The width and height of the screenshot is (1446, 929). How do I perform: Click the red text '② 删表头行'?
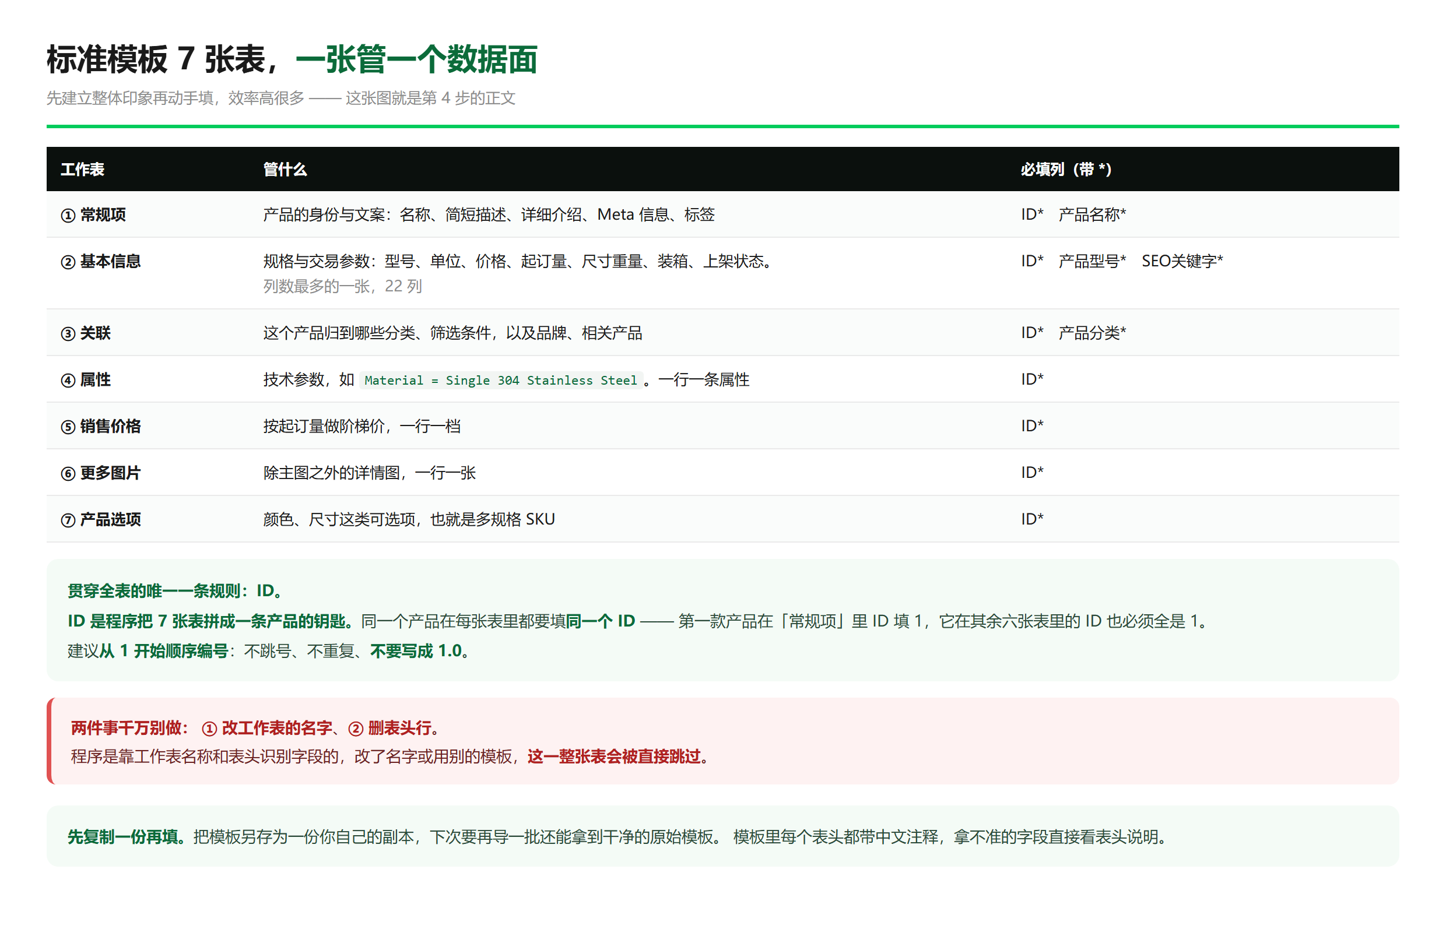coord(390,728)
